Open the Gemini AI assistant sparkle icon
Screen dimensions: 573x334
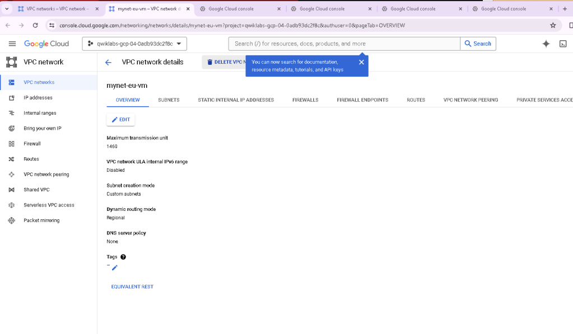pyautogui.click(x=546, y=44)
